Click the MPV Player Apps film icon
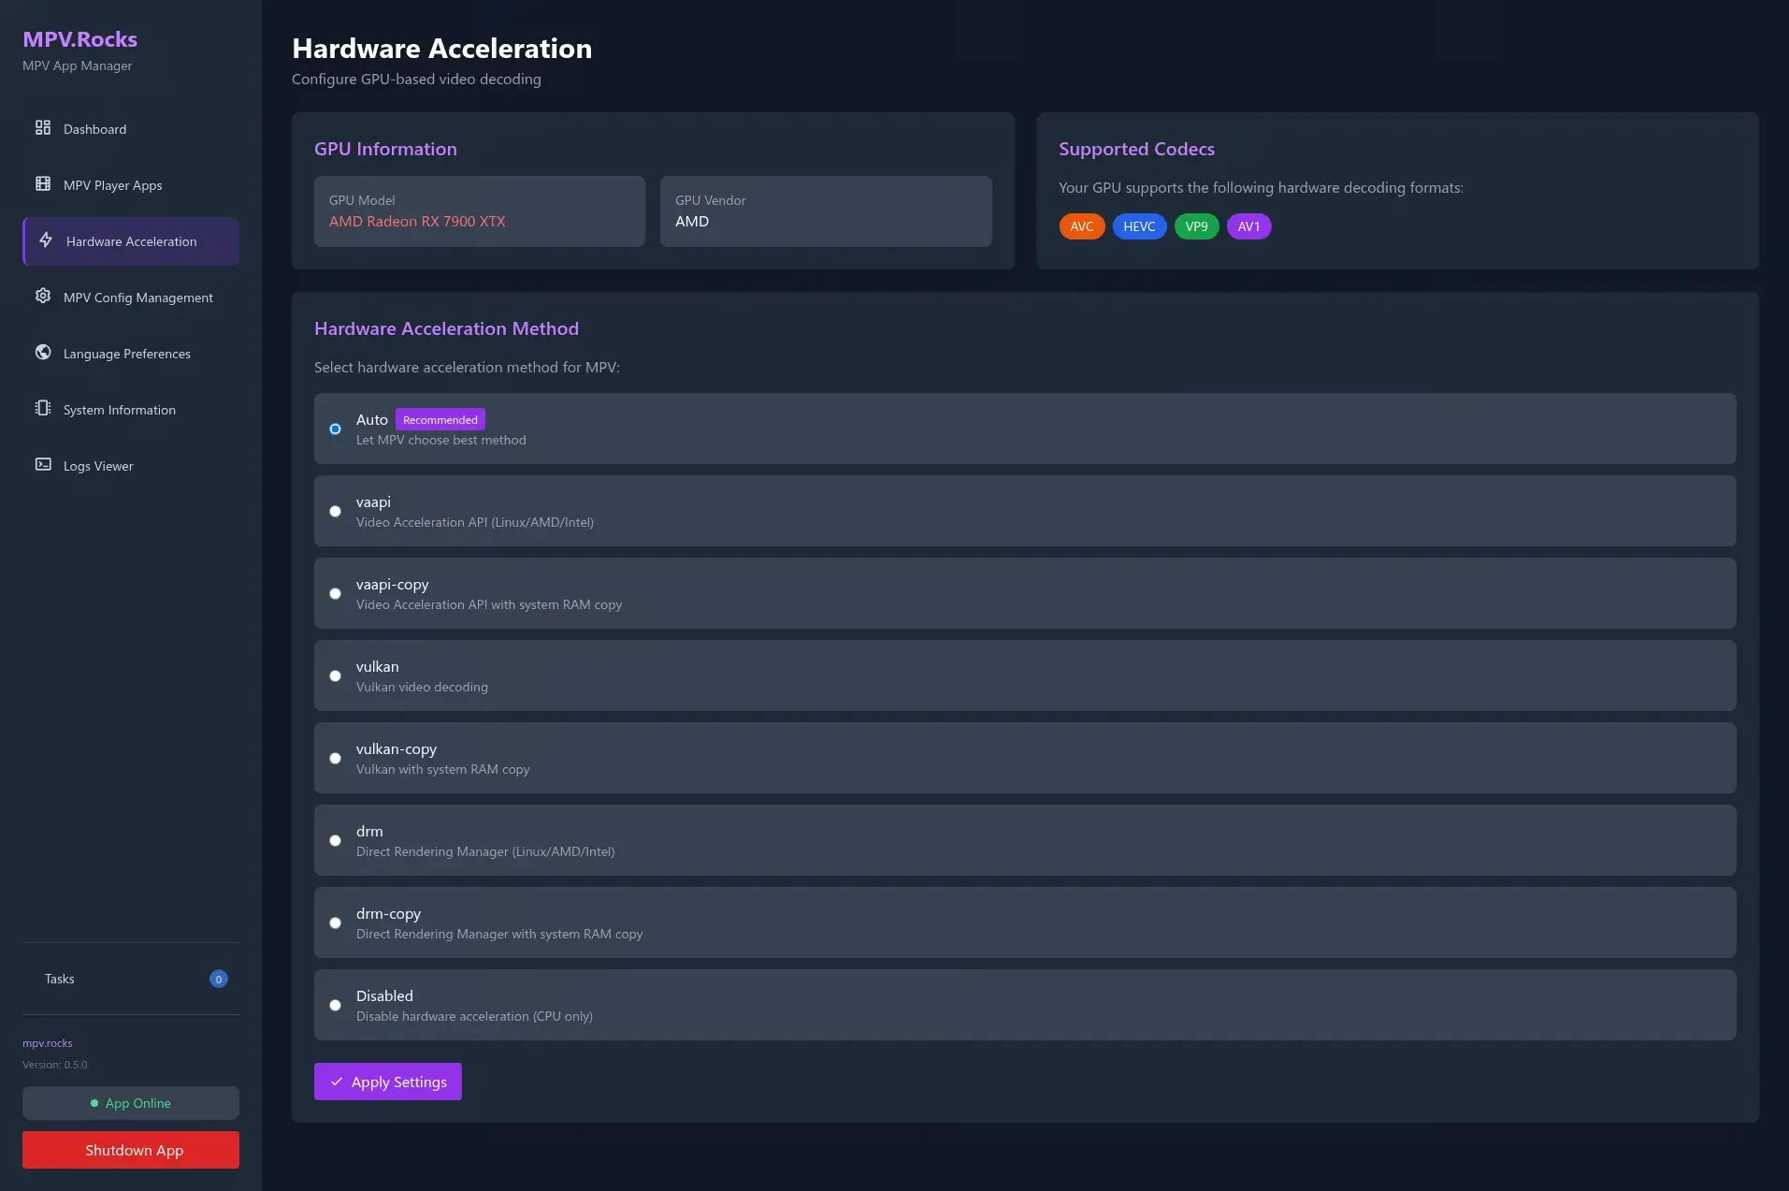The image size is (1789, 1191). click(x=43, y=184)
